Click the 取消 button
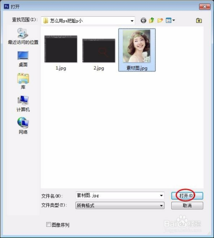The height and width of the screenshot is (238, 214). point(187,205)
